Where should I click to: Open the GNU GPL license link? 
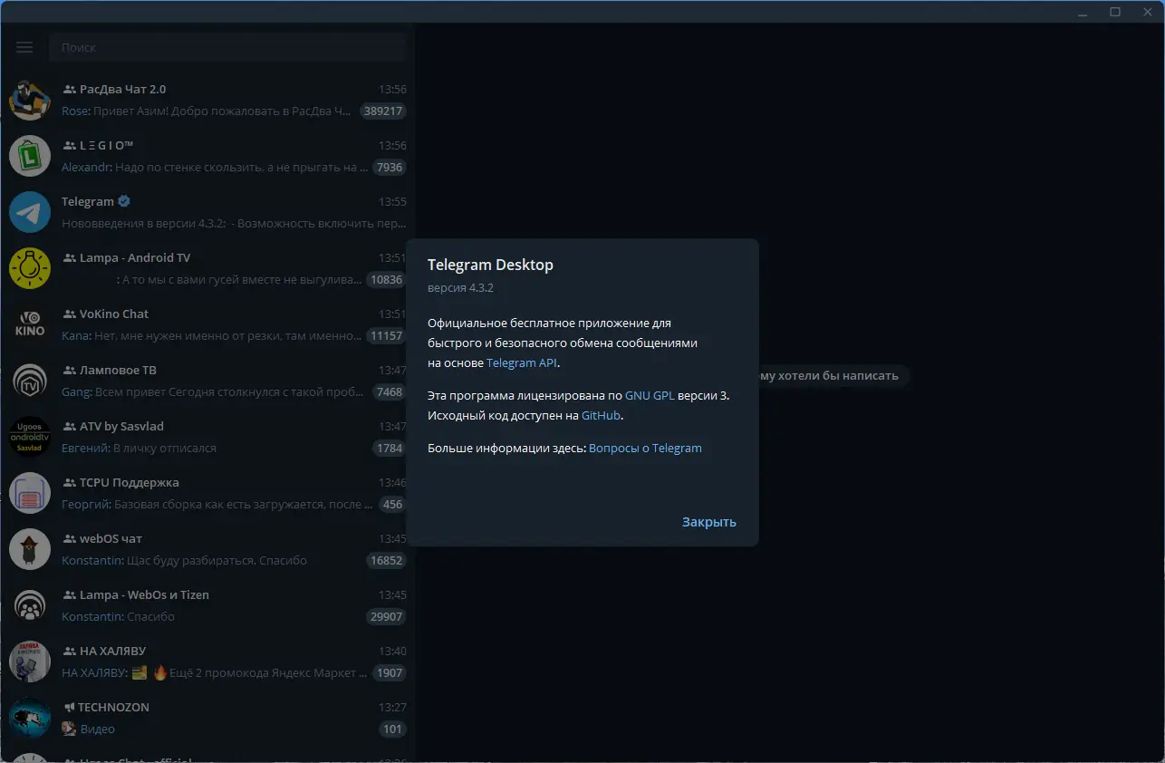coord(650,395)
